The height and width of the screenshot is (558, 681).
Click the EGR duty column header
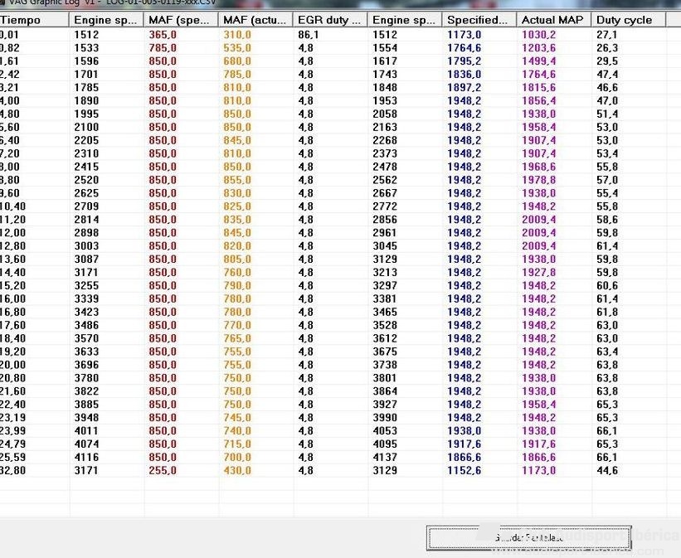click(x=330, y=20)
